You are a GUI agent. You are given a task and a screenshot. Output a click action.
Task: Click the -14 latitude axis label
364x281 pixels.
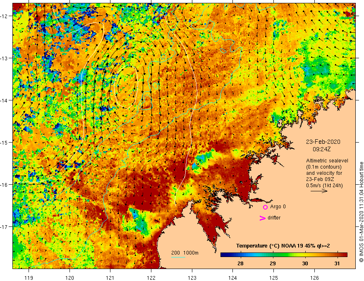[x=5, y=100]
